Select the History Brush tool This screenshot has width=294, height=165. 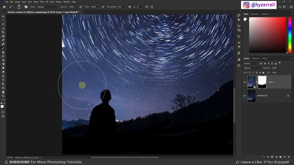pyautogui.click(x=3, y=56)
